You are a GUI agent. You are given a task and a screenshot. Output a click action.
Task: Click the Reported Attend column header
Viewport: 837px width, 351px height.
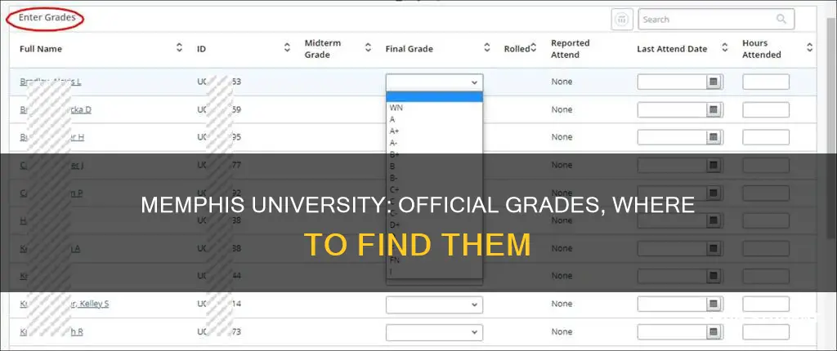point(570,48)
